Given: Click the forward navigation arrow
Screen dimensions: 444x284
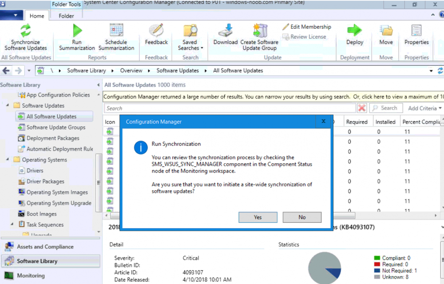Looking at the screenshot, I should click(18, 71).
